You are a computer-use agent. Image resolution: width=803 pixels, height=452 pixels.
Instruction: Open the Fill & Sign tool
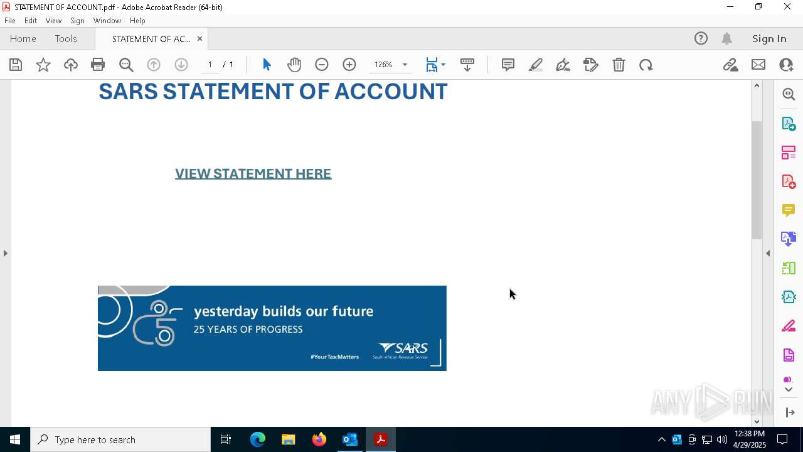pos(591,65)
